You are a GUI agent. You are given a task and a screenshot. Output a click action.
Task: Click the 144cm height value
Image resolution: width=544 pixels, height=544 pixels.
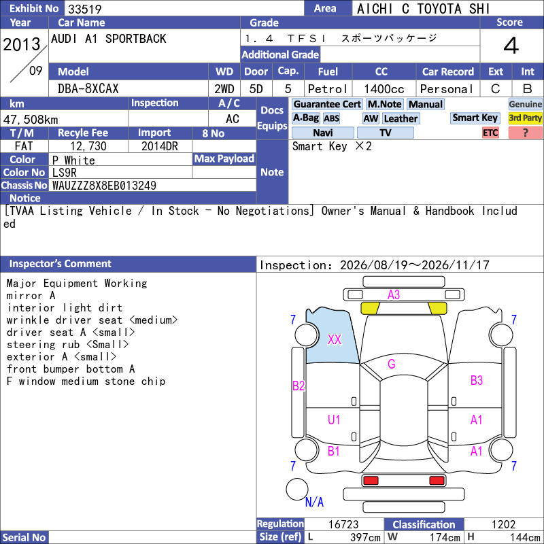525,537
